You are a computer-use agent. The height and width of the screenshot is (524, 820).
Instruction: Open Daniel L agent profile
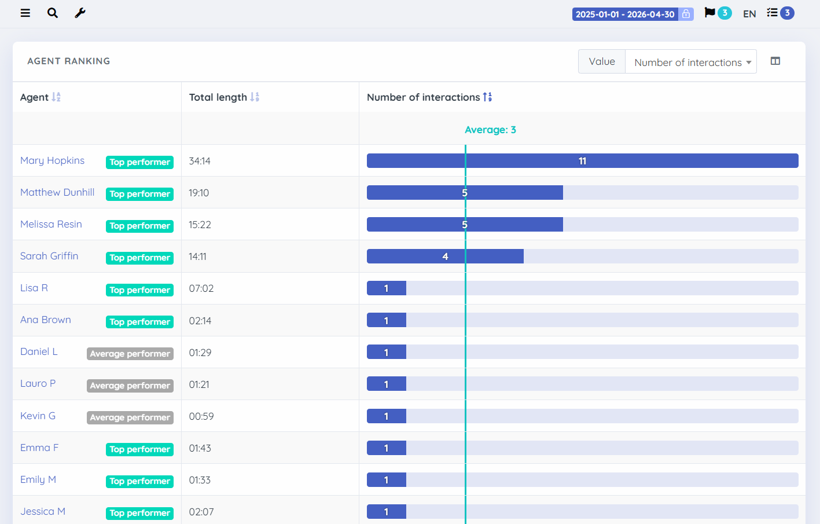point(39,351)
